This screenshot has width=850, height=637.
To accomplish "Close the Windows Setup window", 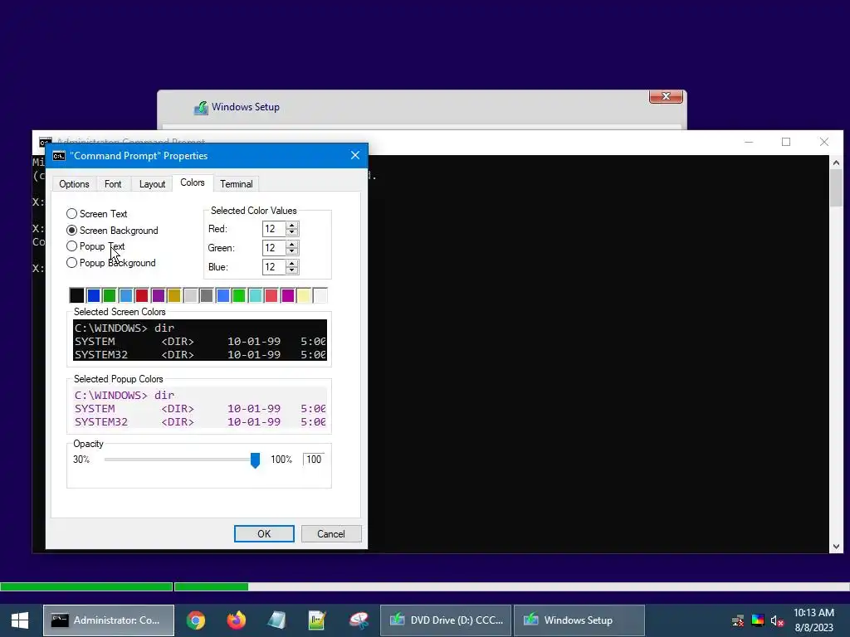I will point(666,96).
